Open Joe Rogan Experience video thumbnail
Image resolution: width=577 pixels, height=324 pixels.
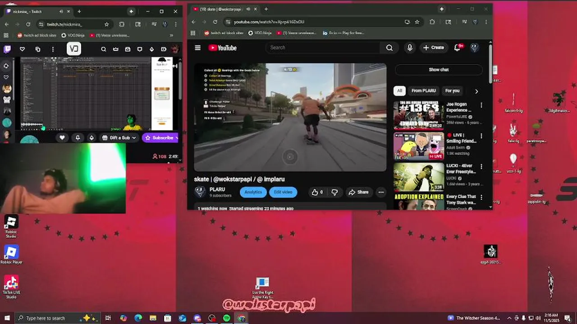419,115
